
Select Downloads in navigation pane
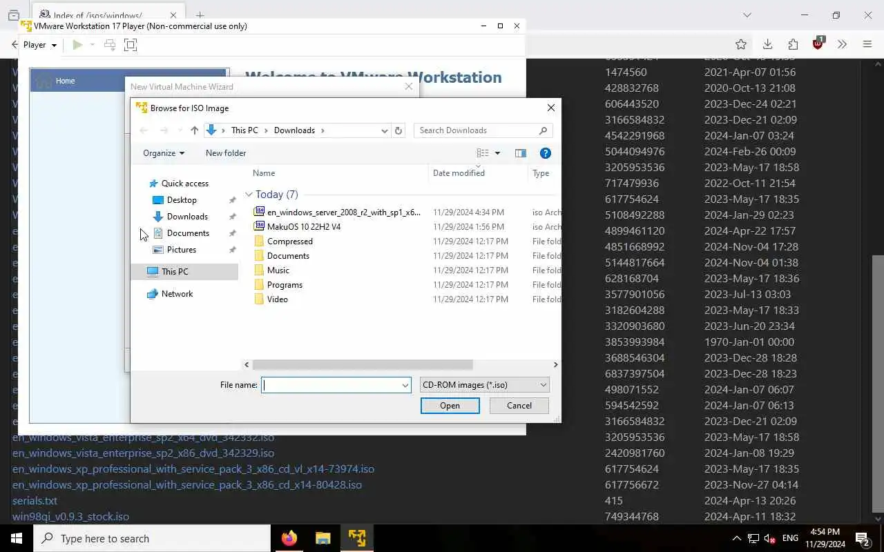pos(180,217)
